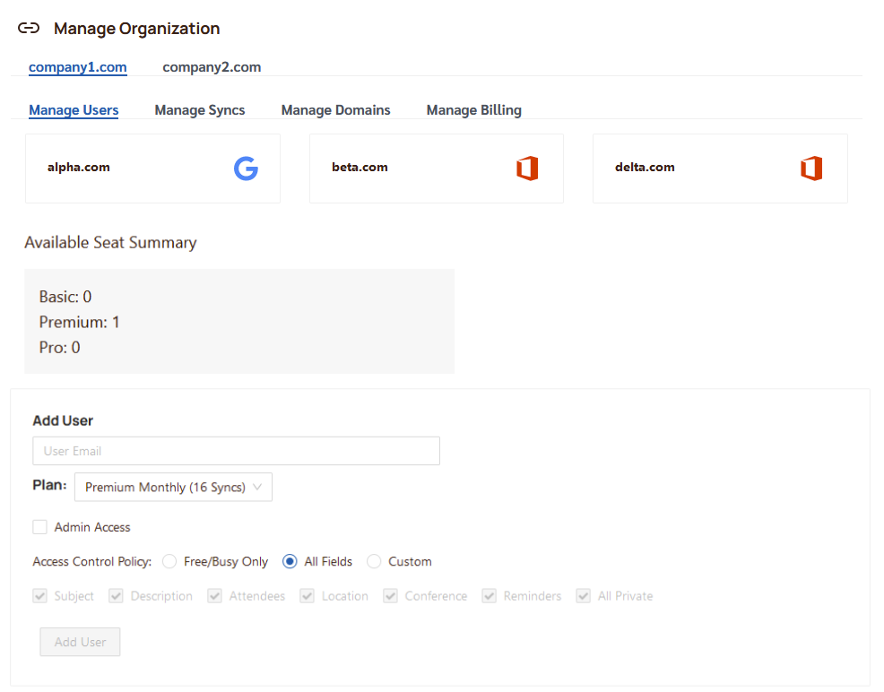Image resolution: width=884 pixels, height=692 pixels.
Task: Click the Google logo on alpha.com card
Action: tap(246, 168)
